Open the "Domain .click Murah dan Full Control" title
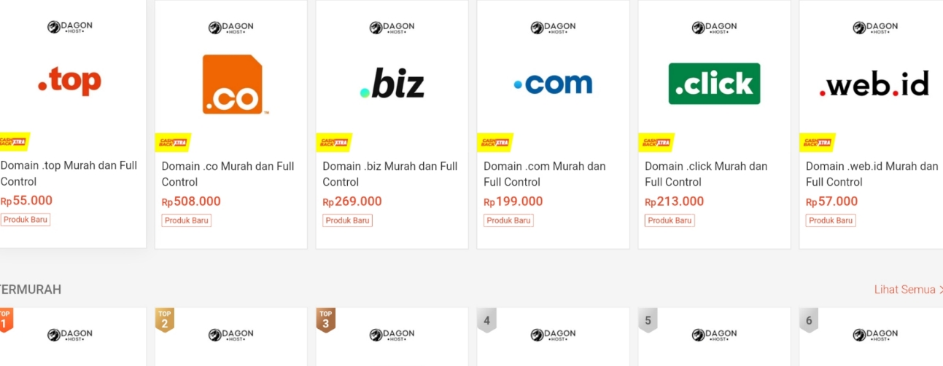Viewport: 943px width, 366px height. pos(705,174)
